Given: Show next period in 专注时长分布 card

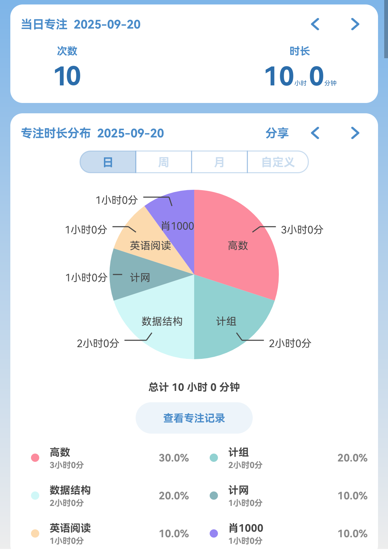Looking at the screenshot, I should pos(355,133).
